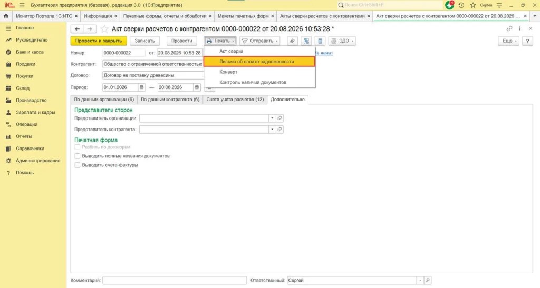The image size is (540, 288).
Task: Add document to favorites star
Action: click(x=104, y=29)
